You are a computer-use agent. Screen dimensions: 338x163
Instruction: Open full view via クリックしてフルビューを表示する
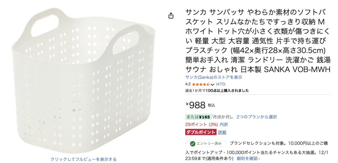point(84,159)
